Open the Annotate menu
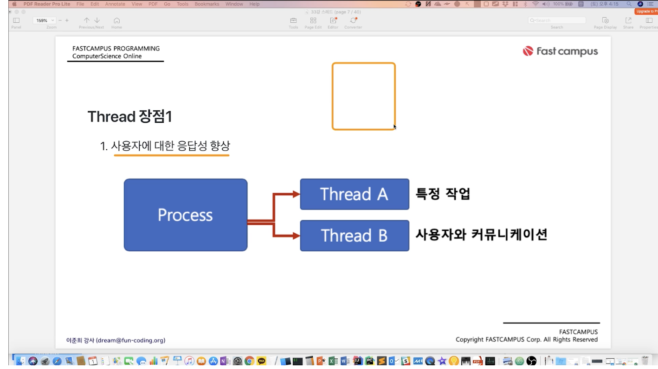This screenshot has width=658, height=369. (115, 4)
